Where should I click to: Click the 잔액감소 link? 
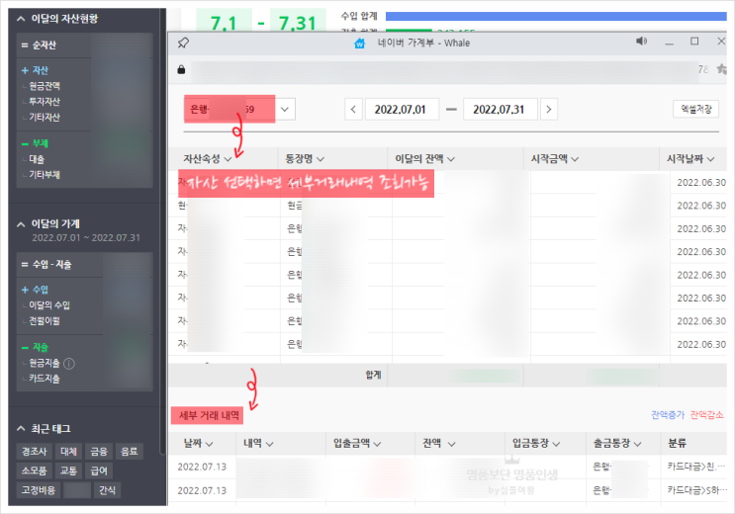point(707,415)
